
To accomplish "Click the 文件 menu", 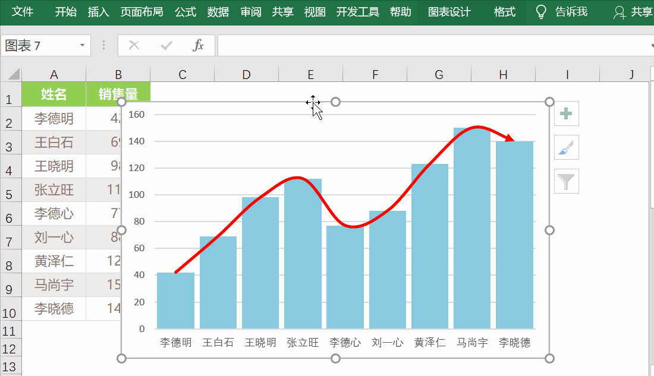I will pyautogui.click(x=23, y=11).
